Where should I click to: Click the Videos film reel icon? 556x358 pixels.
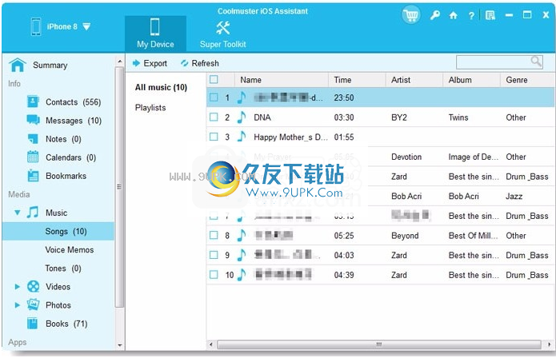click(x=33, y=286)
